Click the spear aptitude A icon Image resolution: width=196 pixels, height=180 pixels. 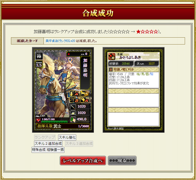pos(74,93)
